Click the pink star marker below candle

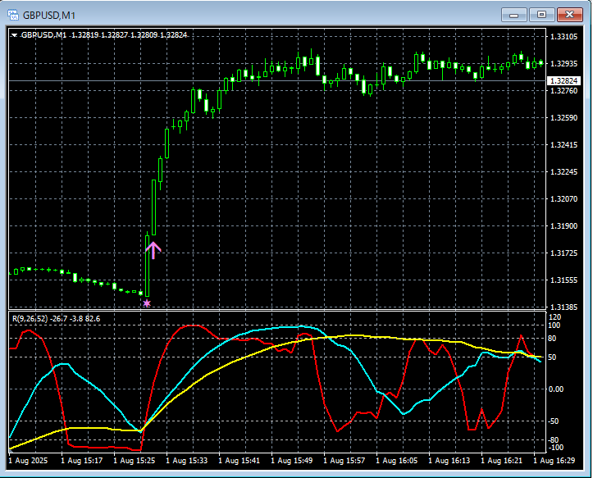point(147,303)
